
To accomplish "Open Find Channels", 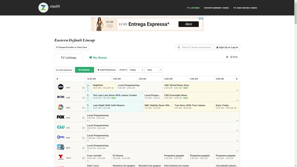I will coord(64,70).
